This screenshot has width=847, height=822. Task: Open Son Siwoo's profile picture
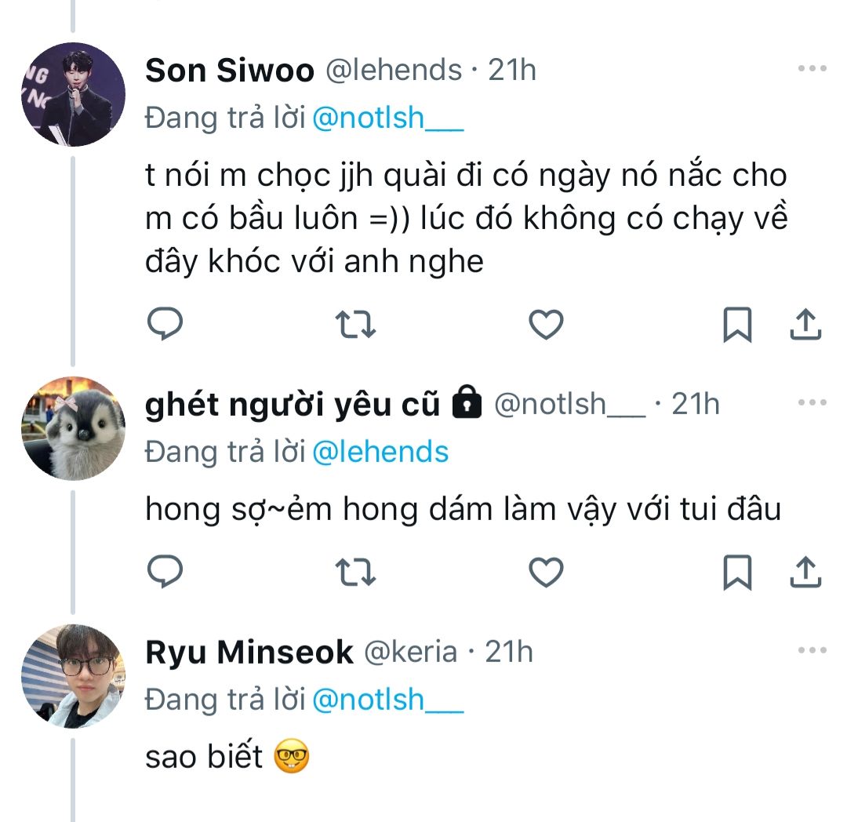click(73, 94)
